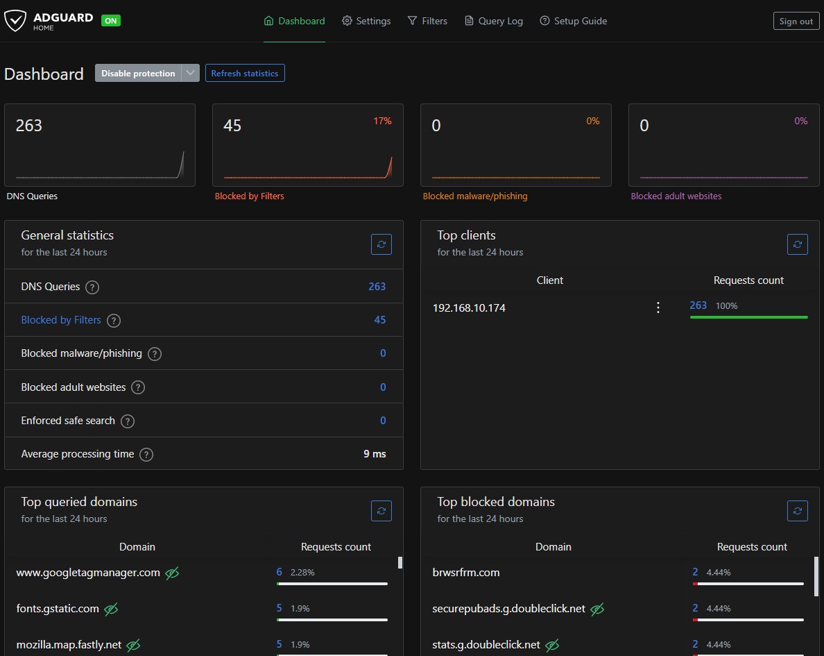Click the green ON status badge

pos(111,21)
